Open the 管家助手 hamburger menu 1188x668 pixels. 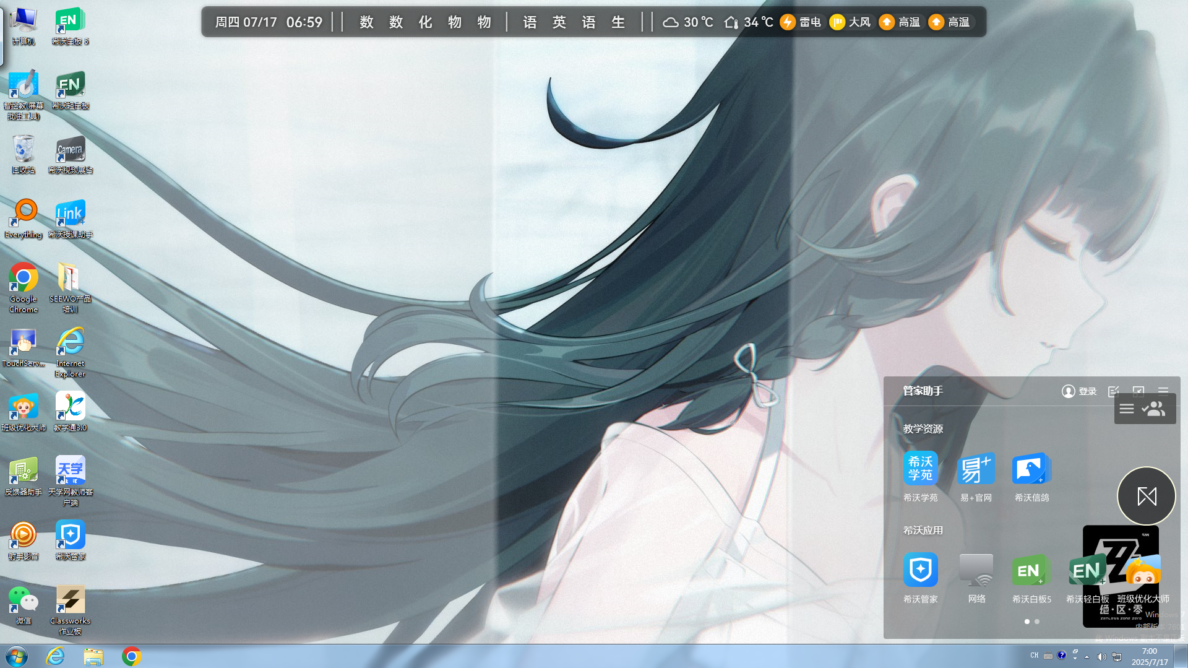click(1163, 391)
